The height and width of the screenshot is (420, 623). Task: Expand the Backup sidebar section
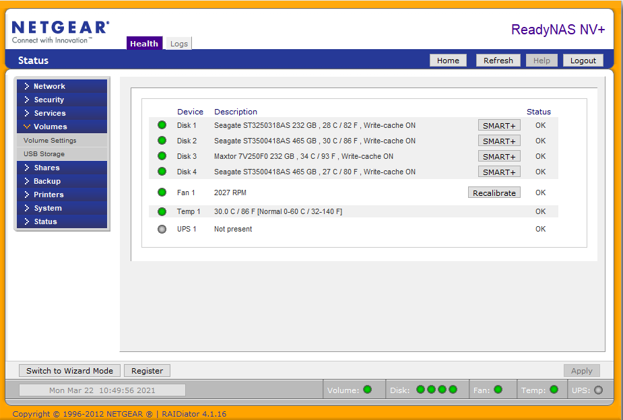pos(47,181)
